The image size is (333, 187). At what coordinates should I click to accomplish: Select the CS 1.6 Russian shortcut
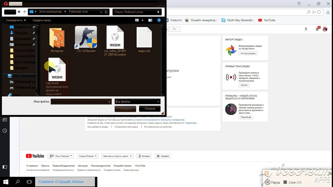[x=86, y=39]
